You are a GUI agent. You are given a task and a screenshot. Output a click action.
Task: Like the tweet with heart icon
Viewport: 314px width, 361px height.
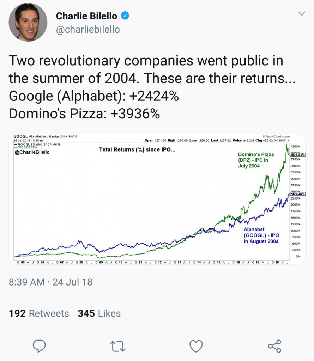tap(196, 346)
